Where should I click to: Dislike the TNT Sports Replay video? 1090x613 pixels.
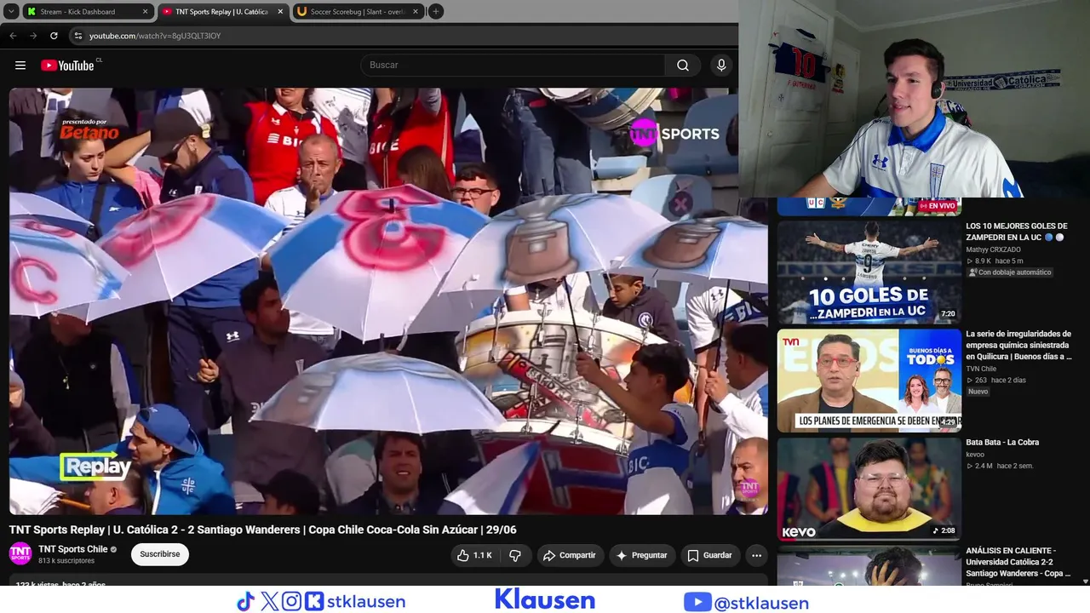pos(515,555)
